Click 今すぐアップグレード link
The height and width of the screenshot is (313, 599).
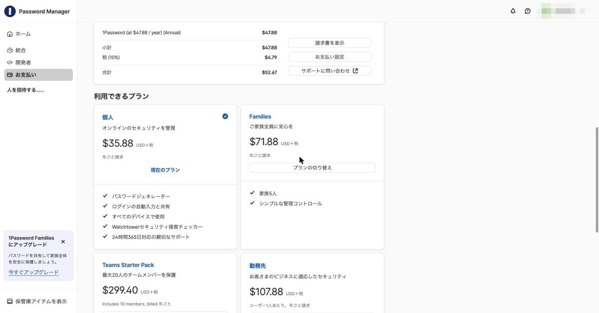33,272
